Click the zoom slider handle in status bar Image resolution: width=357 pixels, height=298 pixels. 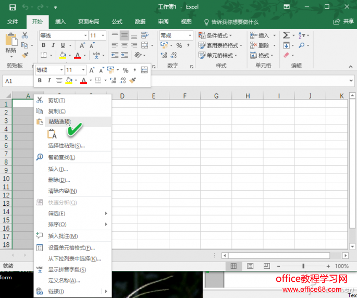[303, 266]
